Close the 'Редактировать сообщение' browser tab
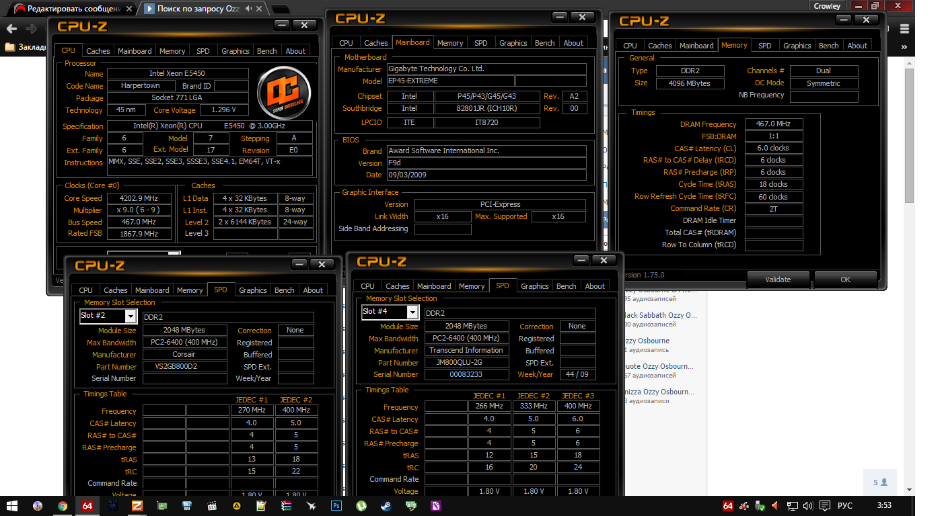 click(x=131, y=9)
